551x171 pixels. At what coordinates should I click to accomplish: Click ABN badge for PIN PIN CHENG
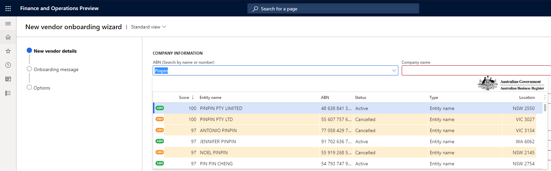point(160,163)
